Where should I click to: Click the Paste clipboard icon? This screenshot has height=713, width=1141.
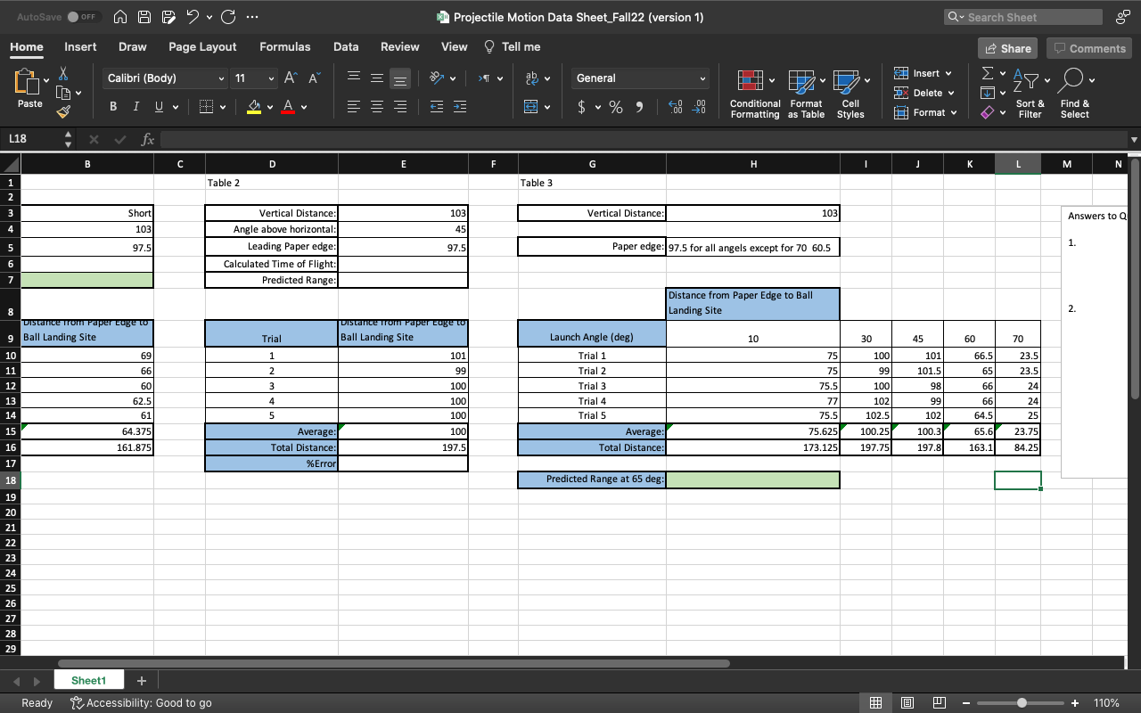pyautogui.click(x=29, y=84)
